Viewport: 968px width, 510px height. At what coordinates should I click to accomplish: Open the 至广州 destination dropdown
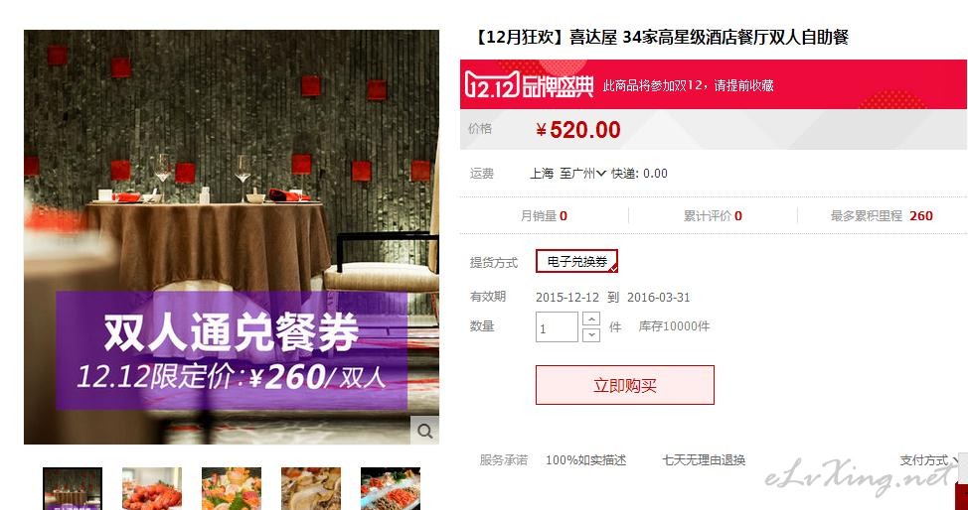point(582,174)
